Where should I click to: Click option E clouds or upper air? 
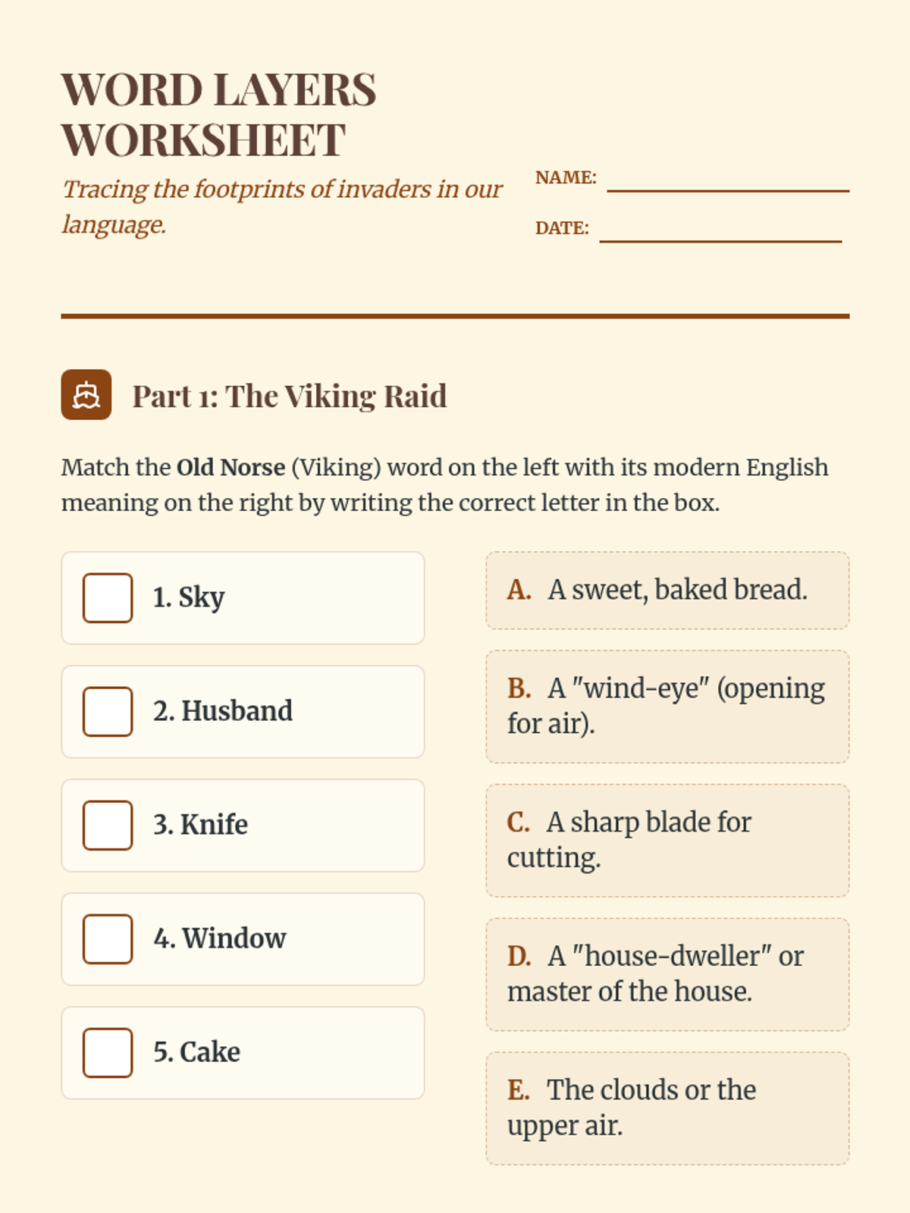pos(667,1108)
